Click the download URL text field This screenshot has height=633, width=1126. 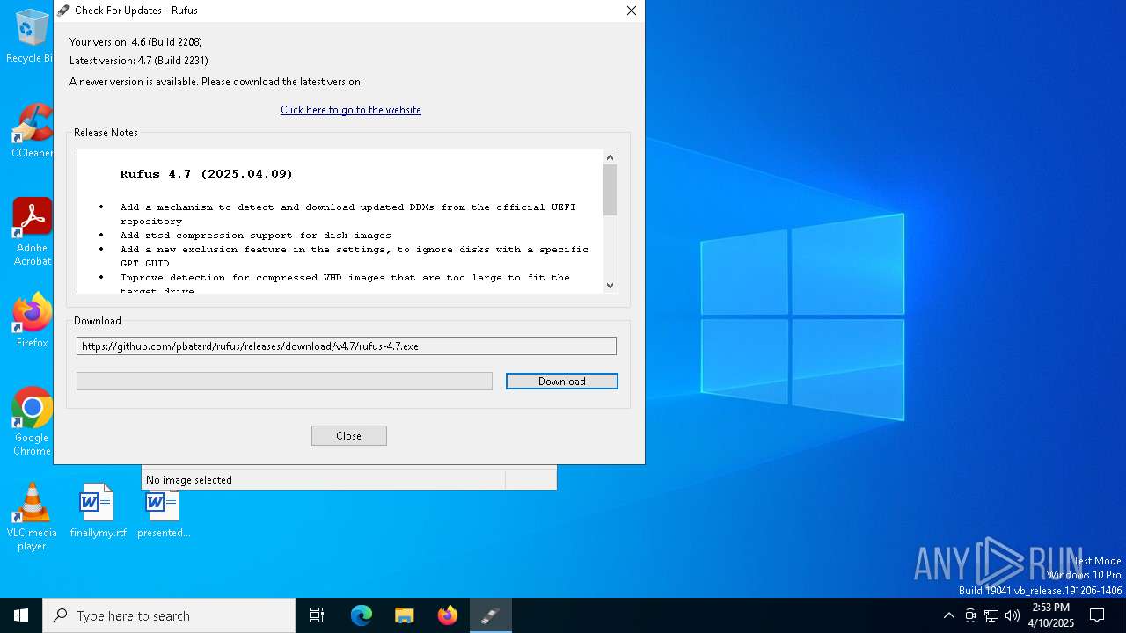point(347,346)
